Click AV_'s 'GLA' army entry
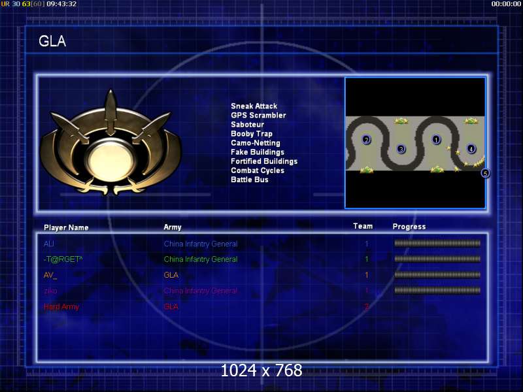The image size is (523, 392). coord(171,275)
